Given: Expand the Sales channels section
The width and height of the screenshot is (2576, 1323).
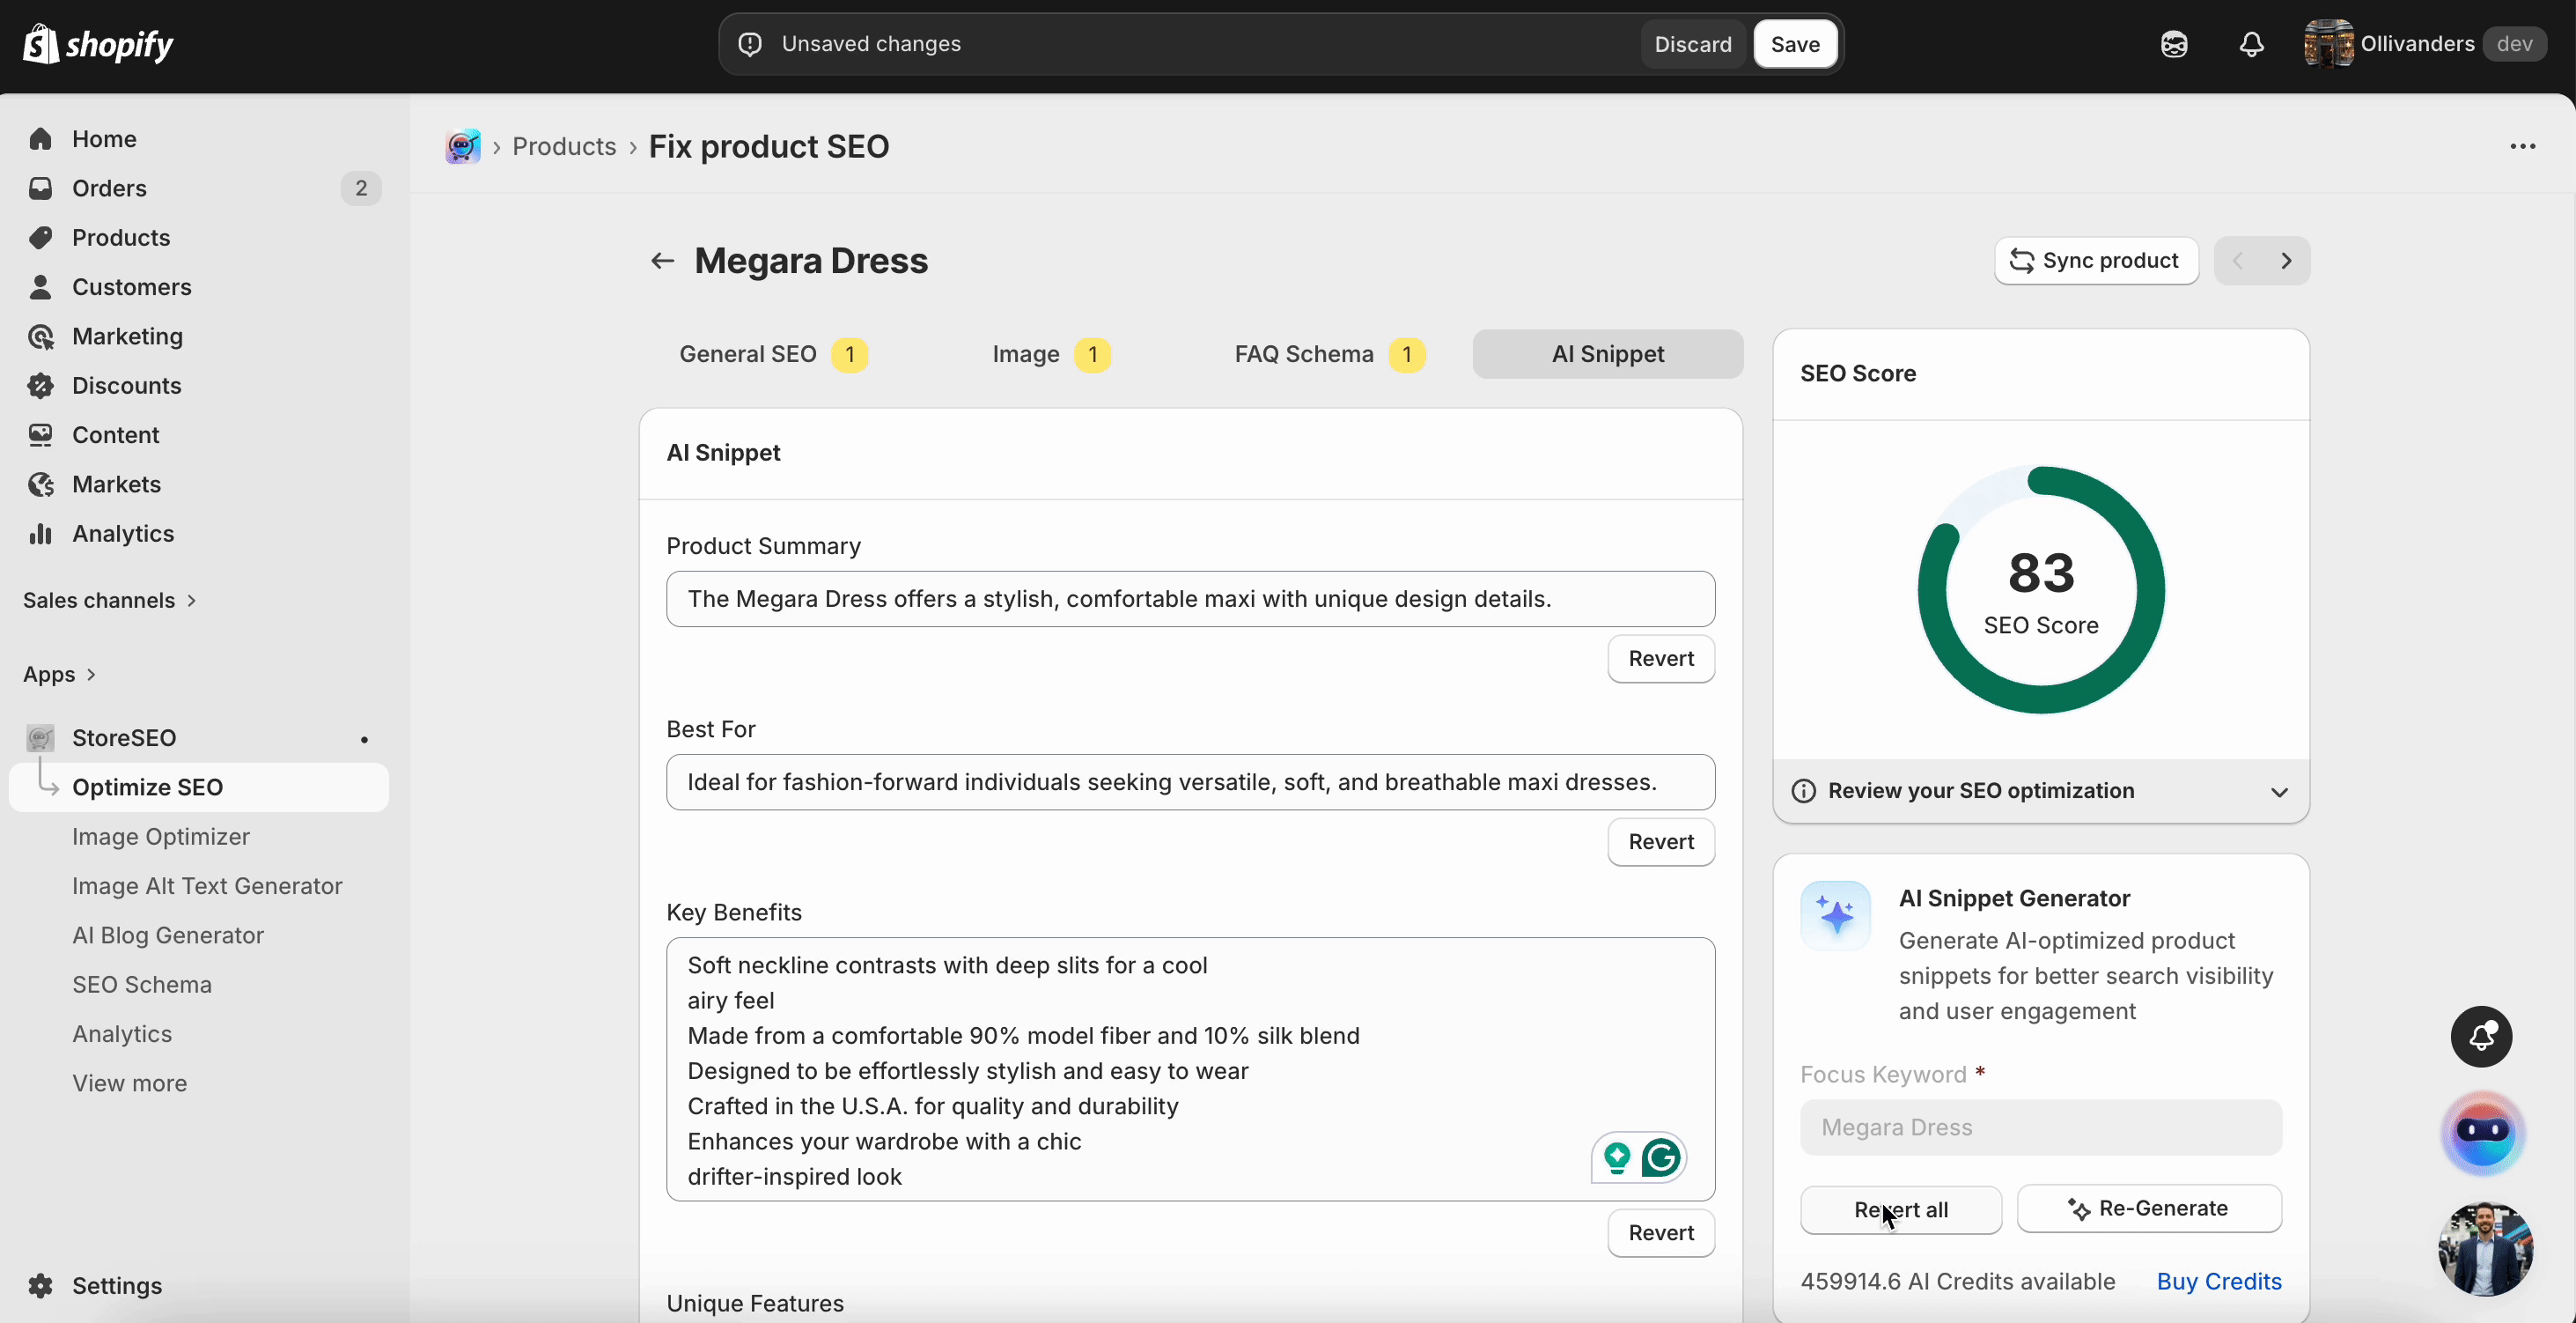Looking at the screenshot, I should click(x=108, y=600).
